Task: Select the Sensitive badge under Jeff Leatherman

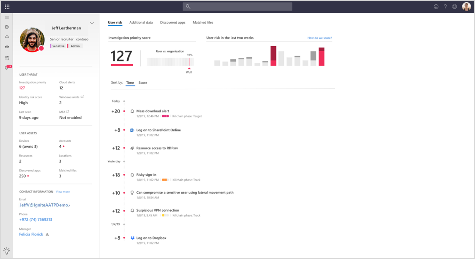Action: [x=58, y=46]
